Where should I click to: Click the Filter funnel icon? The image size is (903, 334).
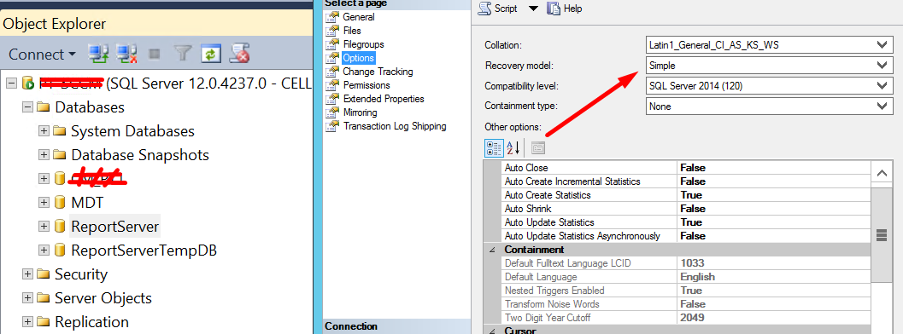click(x=183, y=54)
